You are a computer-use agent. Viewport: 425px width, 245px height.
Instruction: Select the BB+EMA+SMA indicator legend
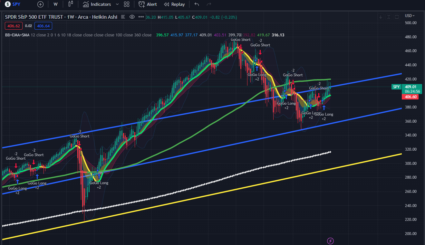(x=17, y=35)
